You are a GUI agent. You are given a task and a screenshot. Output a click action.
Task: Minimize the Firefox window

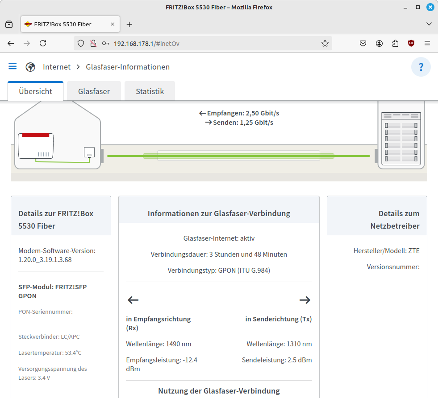coord(405,8)
